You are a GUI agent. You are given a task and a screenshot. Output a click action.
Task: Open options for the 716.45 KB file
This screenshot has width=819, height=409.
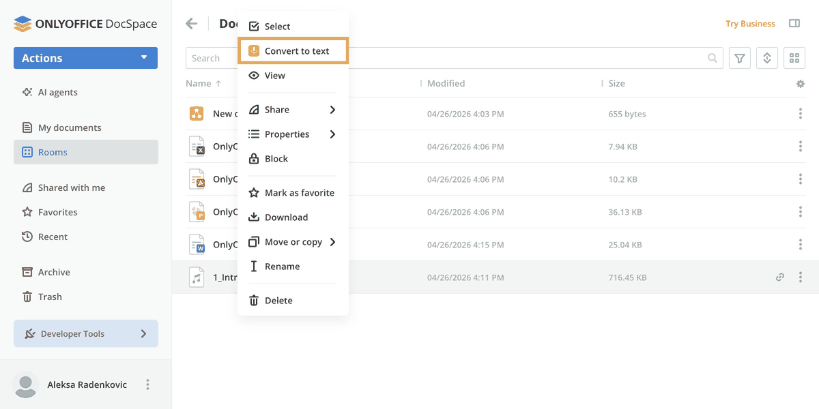801,277
